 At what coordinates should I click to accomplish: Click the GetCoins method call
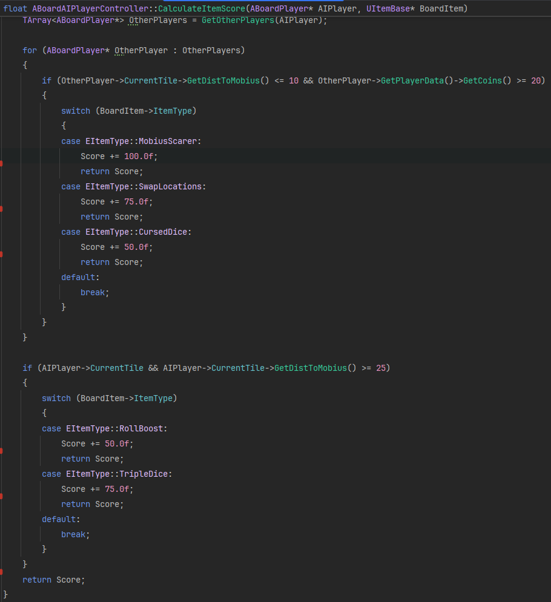point(483,80)
